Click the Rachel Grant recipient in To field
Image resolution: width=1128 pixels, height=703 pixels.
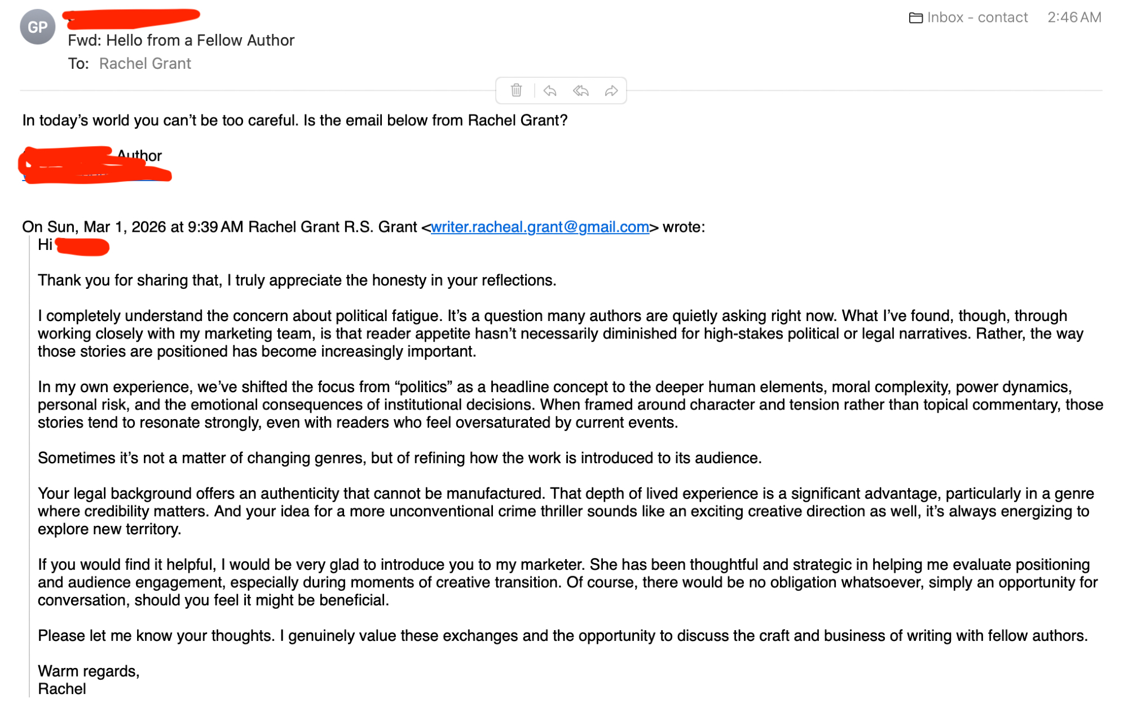(145, 64)
